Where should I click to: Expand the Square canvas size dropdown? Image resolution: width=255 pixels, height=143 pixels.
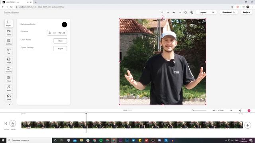tap(206, 12)
